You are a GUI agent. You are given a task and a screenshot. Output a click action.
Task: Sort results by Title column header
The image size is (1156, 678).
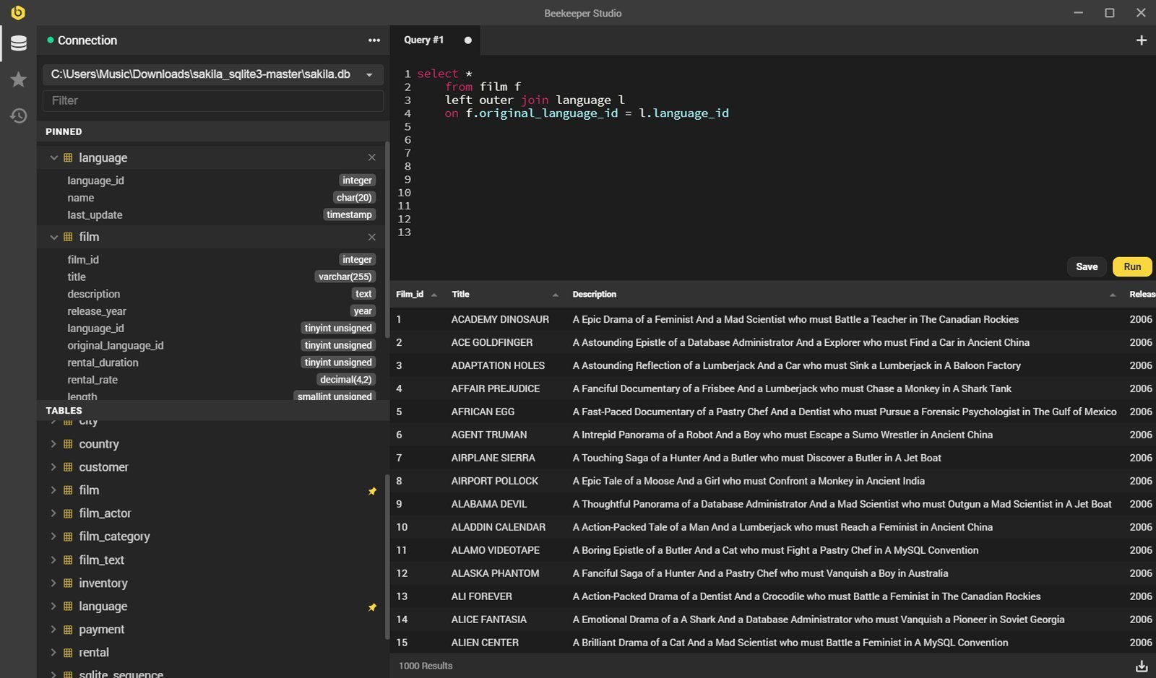(504, 295)
